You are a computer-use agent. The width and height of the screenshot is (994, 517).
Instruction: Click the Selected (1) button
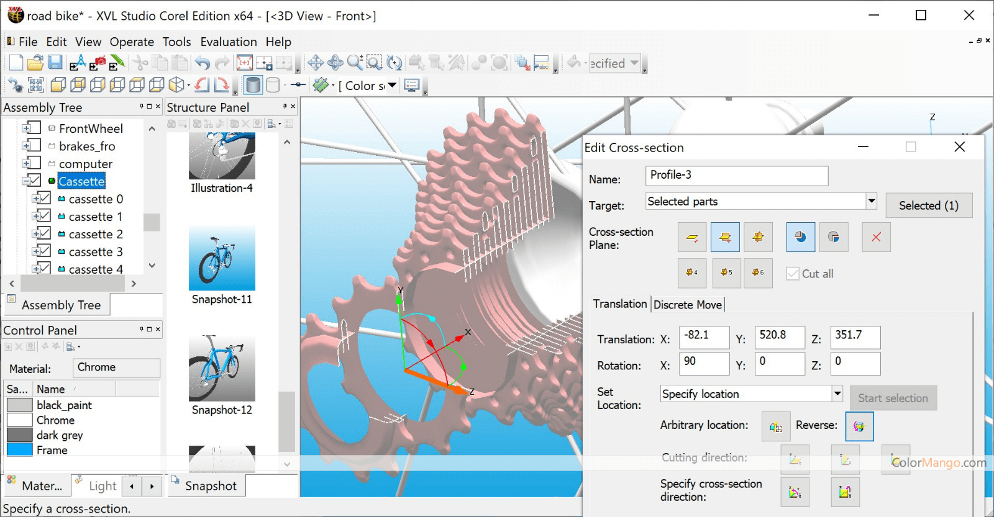928,205
